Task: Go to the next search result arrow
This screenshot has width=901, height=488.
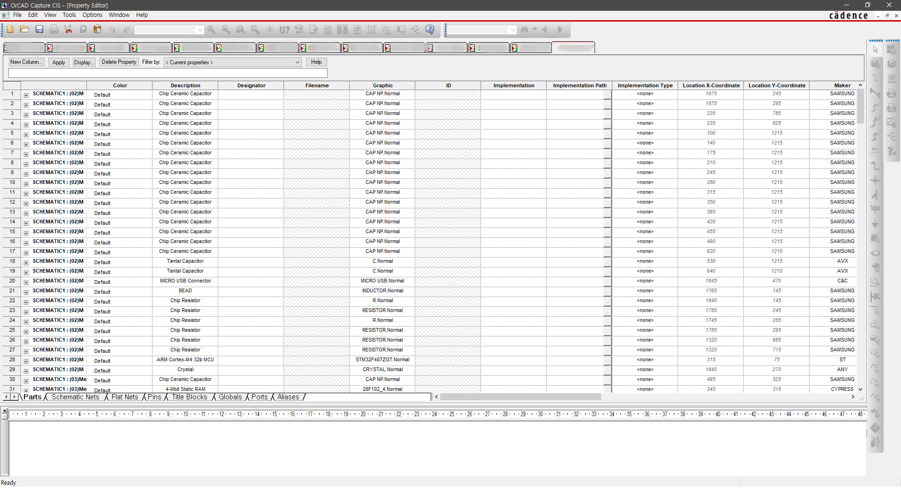Action: (x=560, y=30)
